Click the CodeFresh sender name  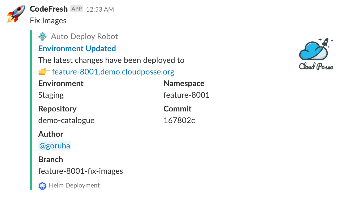coord(49,9)
